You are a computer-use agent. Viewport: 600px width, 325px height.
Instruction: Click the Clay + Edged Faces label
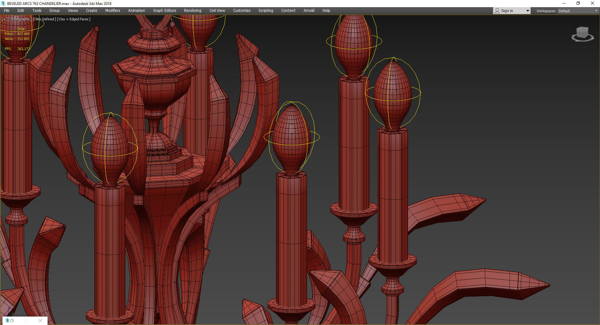coord(74,19)
